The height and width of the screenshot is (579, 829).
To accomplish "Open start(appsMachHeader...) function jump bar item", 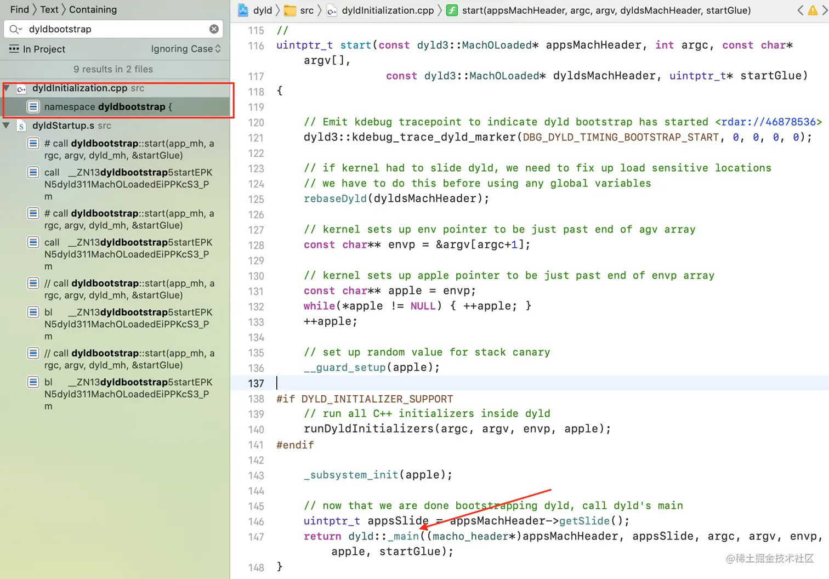I will 606,10.
